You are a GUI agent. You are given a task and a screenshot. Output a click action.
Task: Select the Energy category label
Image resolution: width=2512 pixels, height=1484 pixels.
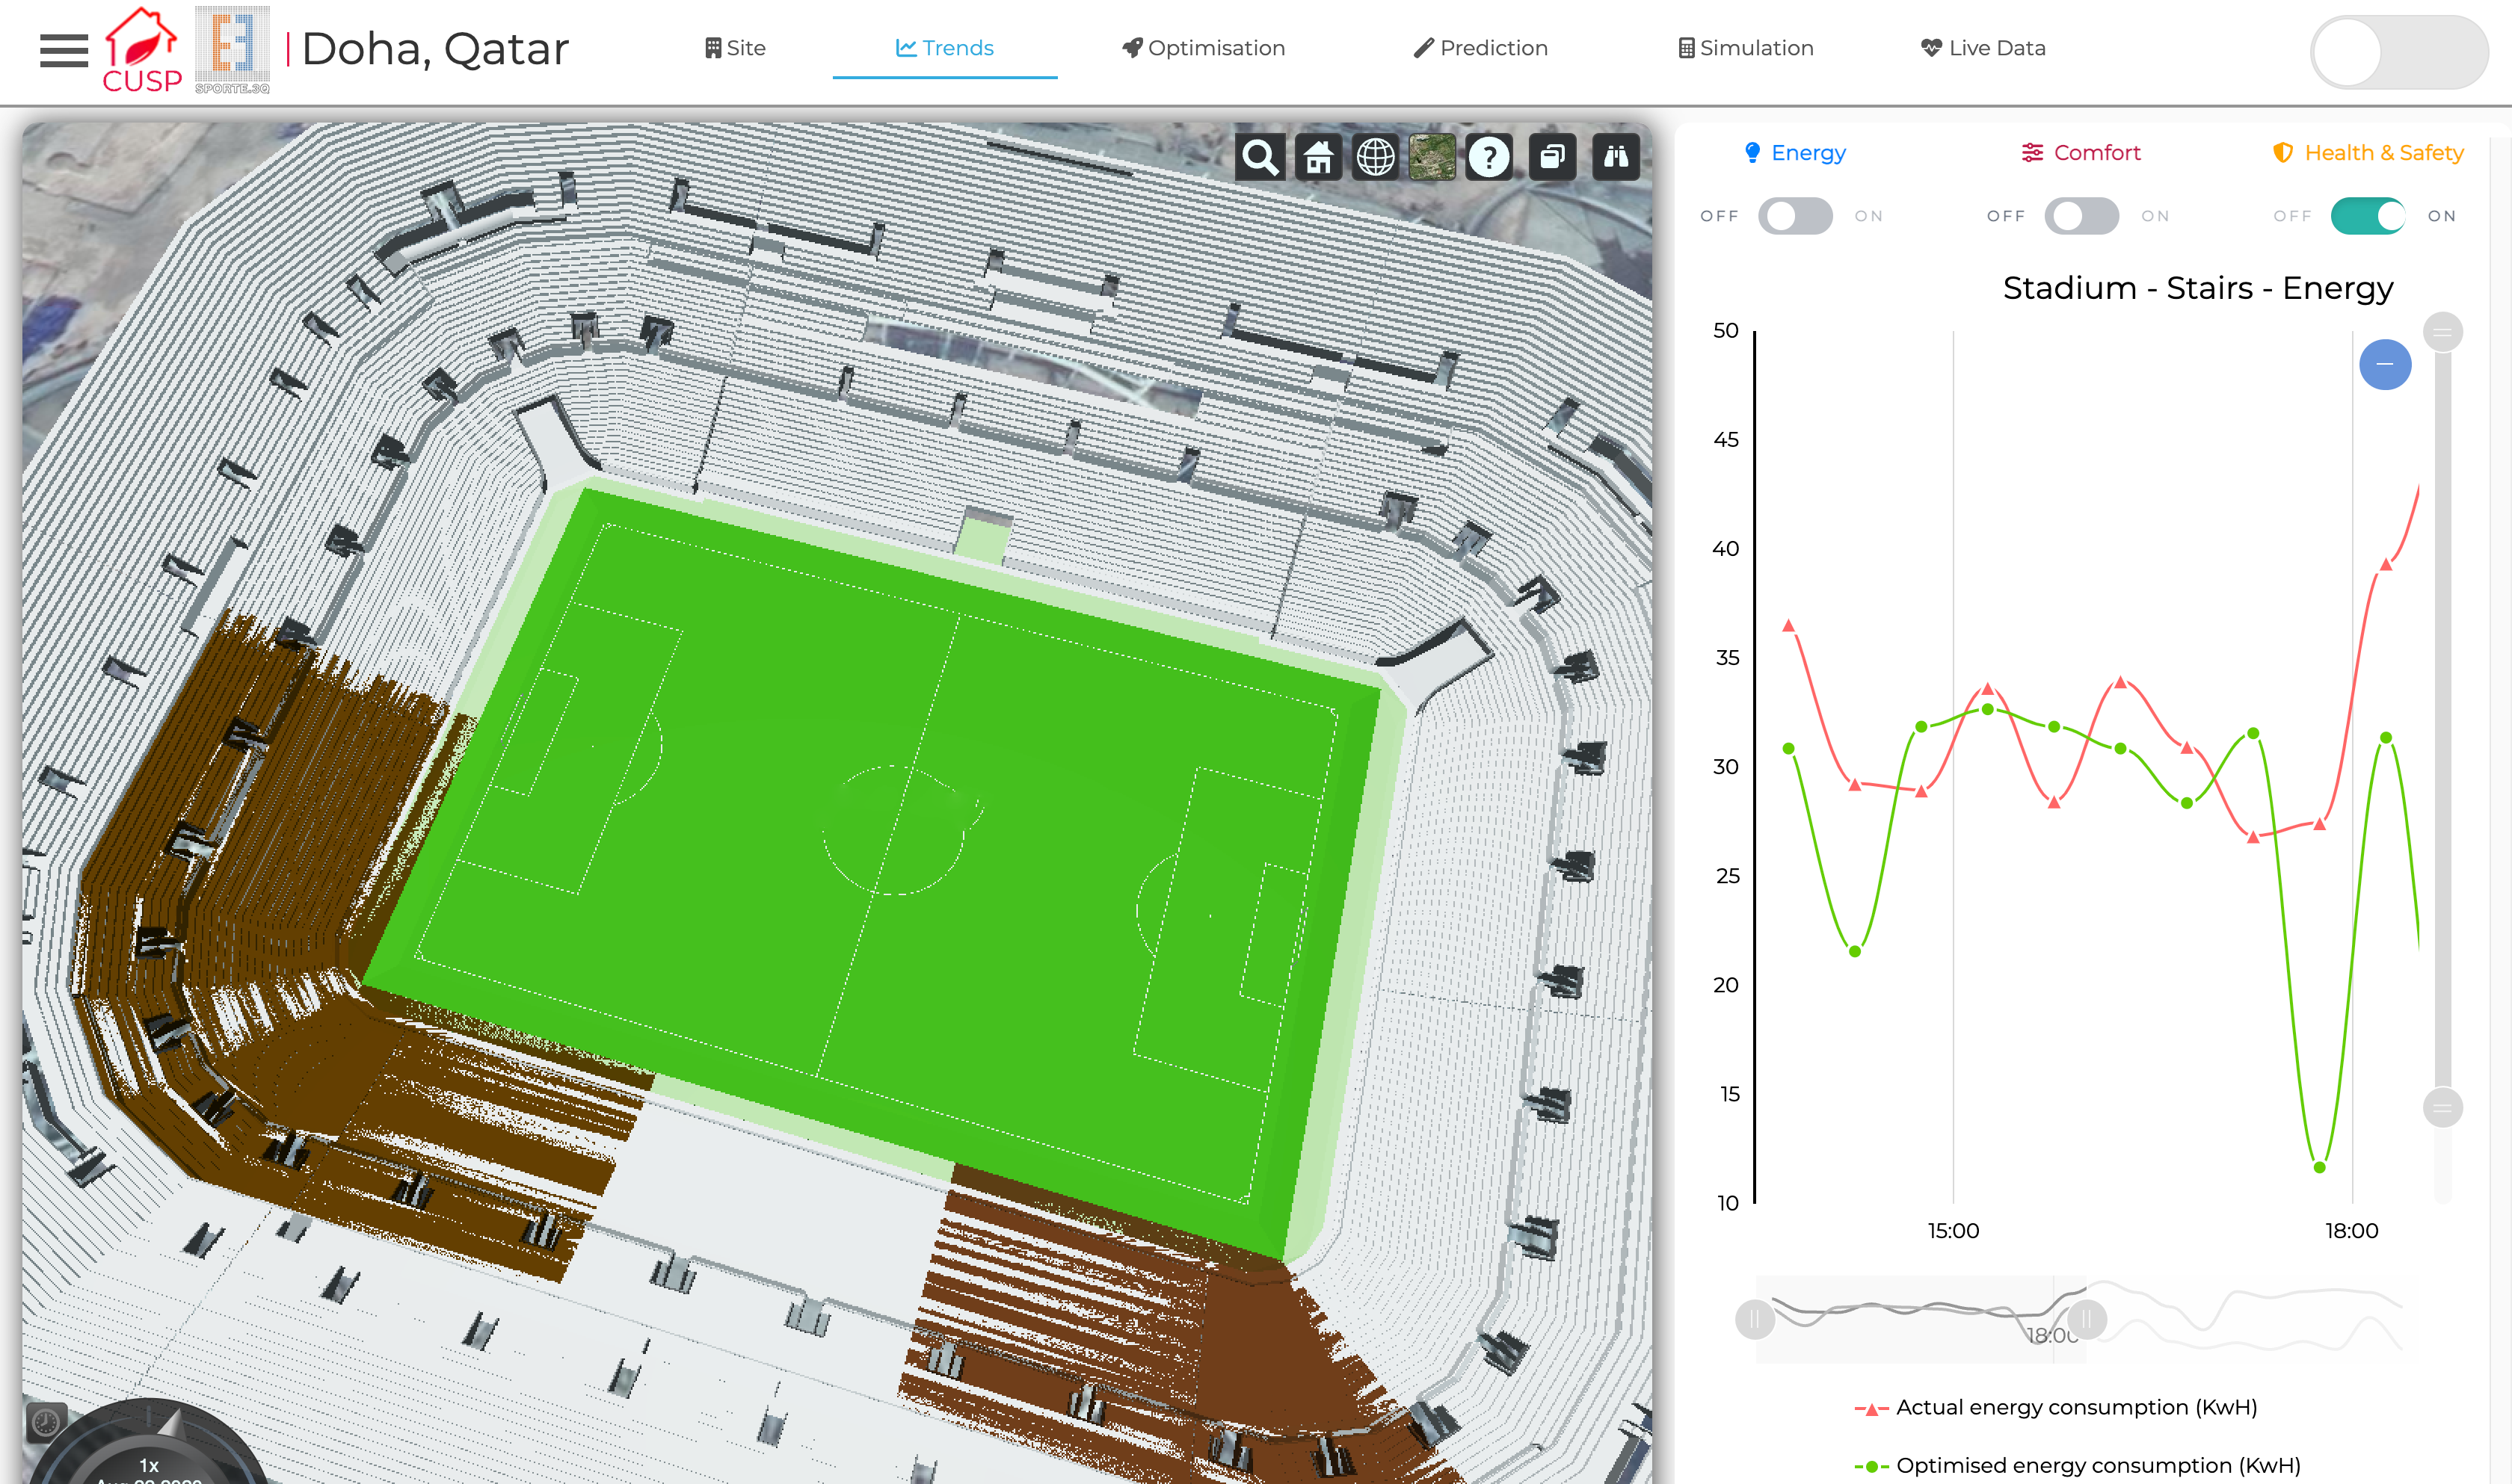pyautogui.click(x=1795, y=153)
